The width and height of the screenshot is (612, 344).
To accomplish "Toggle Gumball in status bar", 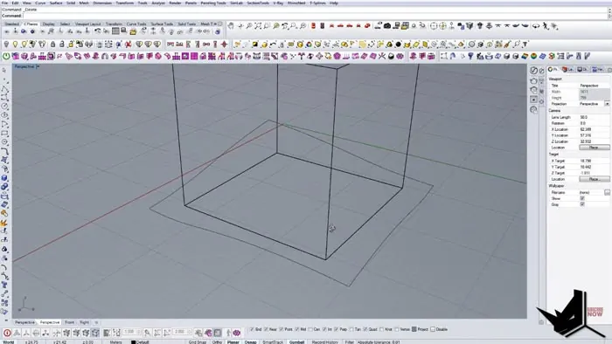I will (x=296, y=342).
